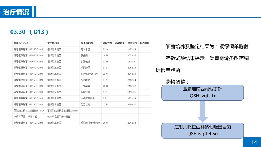Viewport: 261px width, 147px height.
Task: Click the 25 S result for 庆大霉素
Action: [x=105, y=86]
